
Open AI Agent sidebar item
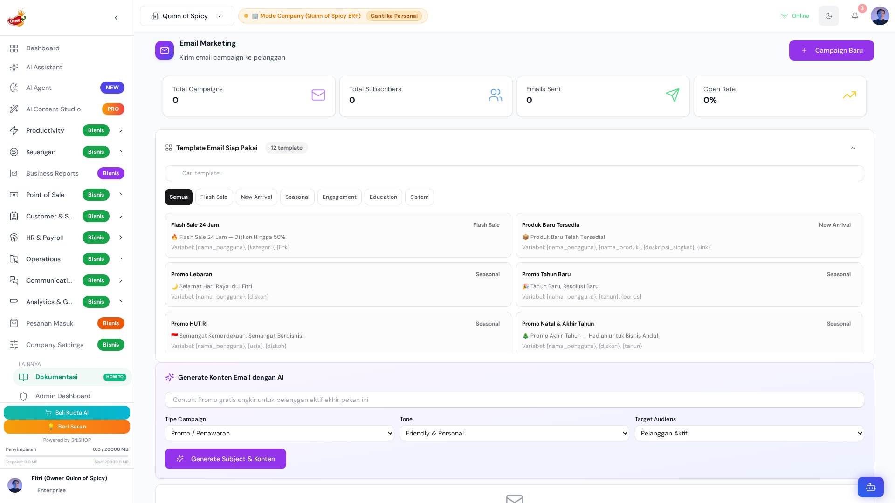[67, 88]
